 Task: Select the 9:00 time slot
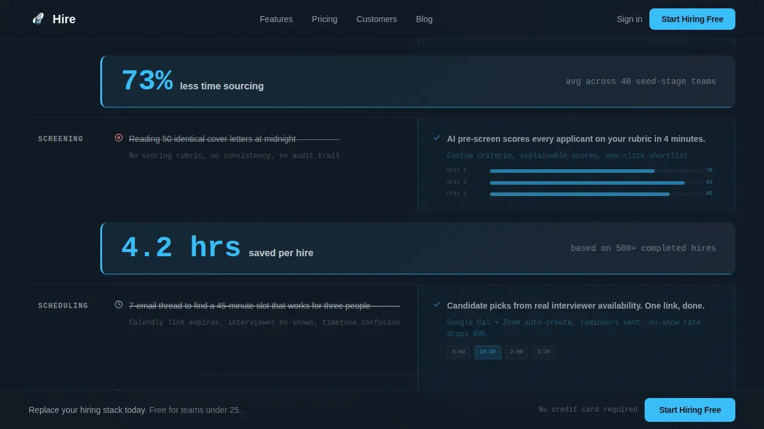[458, 352]
